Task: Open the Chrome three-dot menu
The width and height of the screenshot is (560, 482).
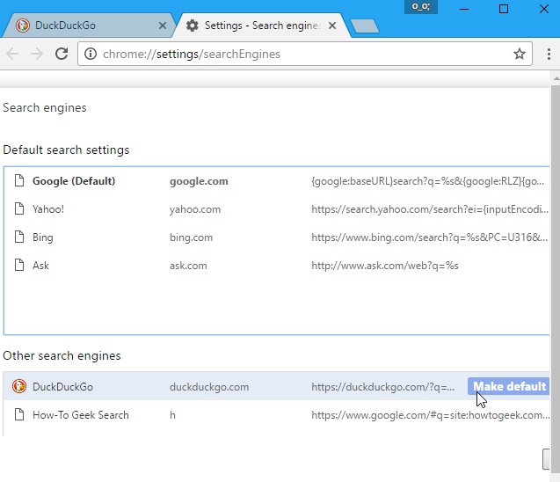Action: [x=549, y=54]
